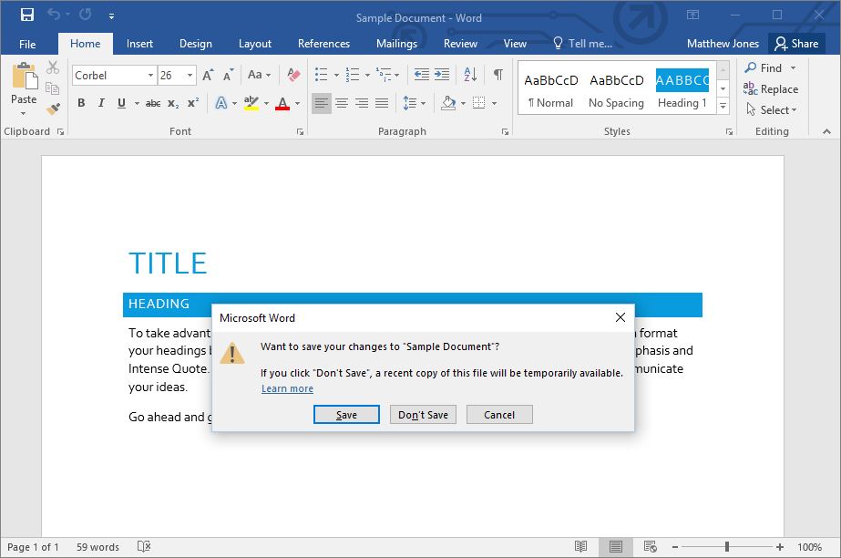Open the Find dropdown arrow
This screenshot has height=558, width=841.
(794, 68)
